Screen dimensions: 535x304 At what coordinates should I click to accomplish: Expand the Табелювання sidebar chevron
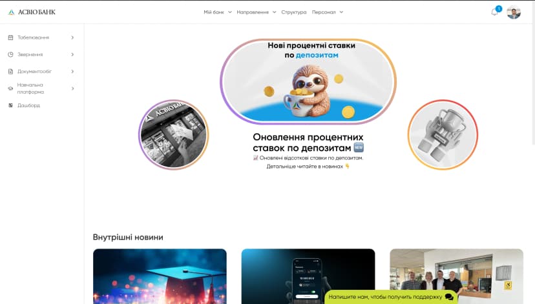[72, 37]
